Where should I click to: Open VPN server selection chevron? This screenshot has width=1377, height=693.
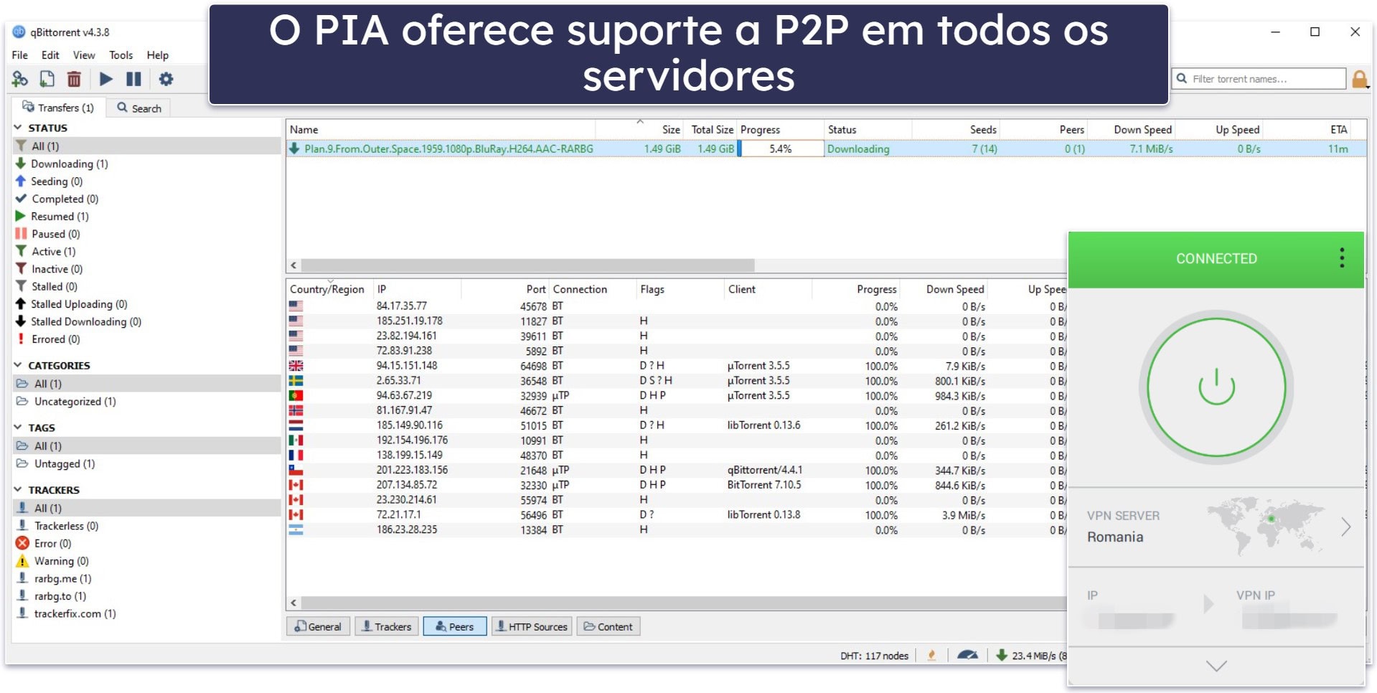pyautogui.click(x=1346, y=527)
